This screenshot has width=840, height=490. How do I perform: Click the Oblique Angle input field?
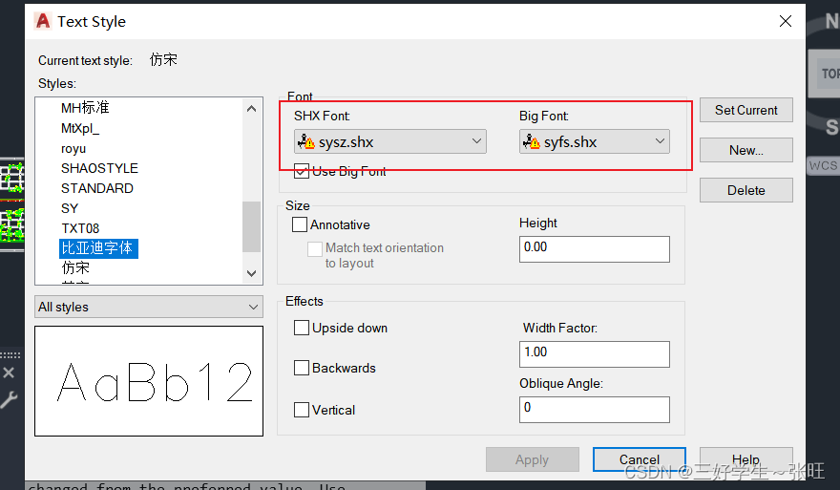[x=594, y=409]
